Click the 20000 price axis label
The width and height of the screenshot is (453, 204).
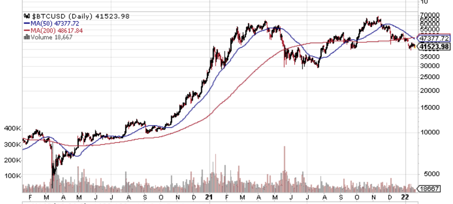coord(430,90)
